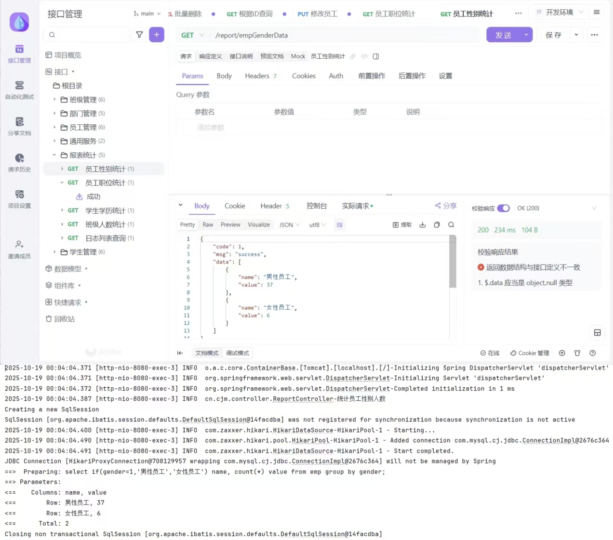Click the filter funnel icon
613x540 pixels.
tap(139, 35)
